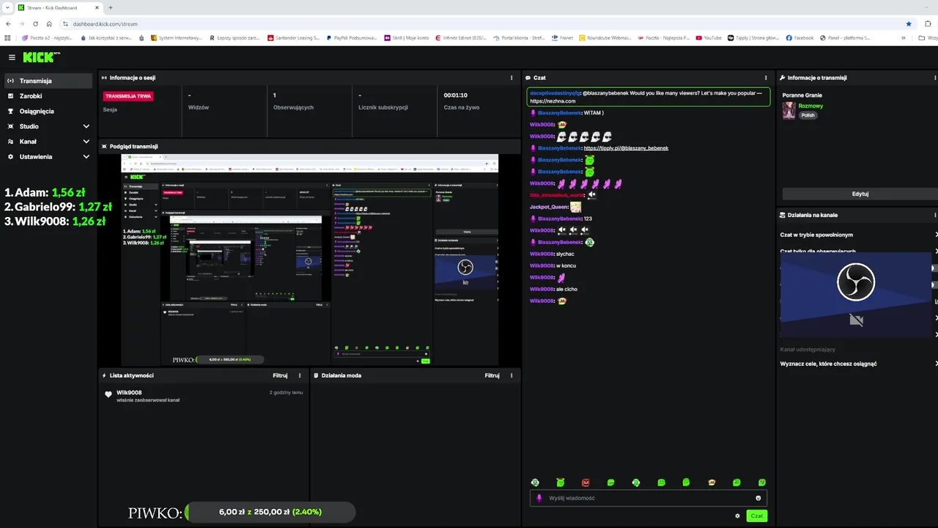Image resolution: width=938 pixels, height=528 pixels.
Task: Click Filtruj in Działania moda panel
Action: tap(492, 375)
